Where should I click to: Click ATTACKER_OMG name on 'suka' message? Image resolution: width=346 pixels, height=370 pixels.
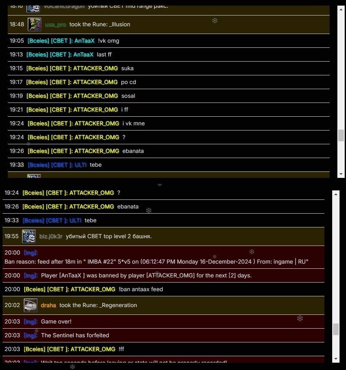tap(95, 68)
